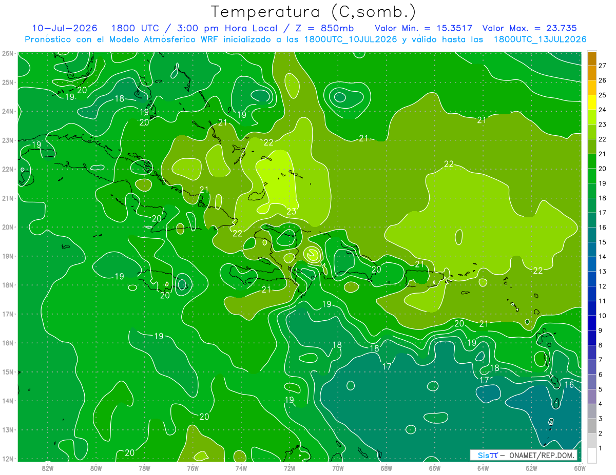Screen dimensions: 616x475
Task: Click the '10-Jul-2026' date text
Action: (x=65, y=28)
